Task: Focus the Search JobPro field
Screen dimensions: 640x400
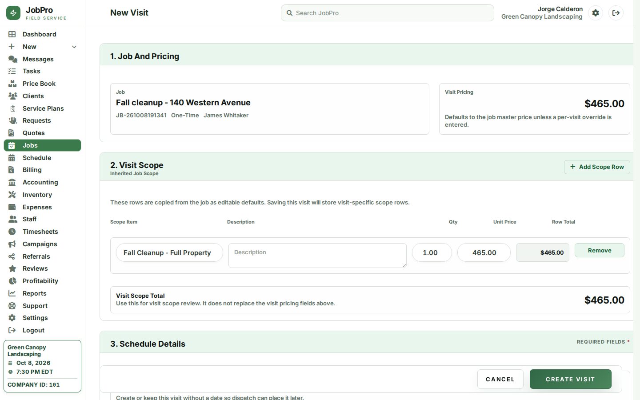Action: click(x=388, y=13)
